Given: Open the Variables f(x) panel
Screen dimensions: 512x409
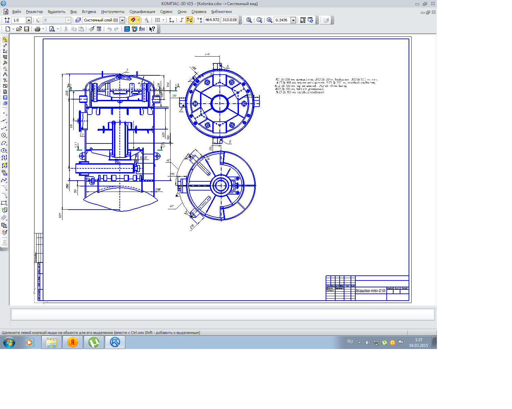Looking at the screenshot, I should click(x=142, y=29).
